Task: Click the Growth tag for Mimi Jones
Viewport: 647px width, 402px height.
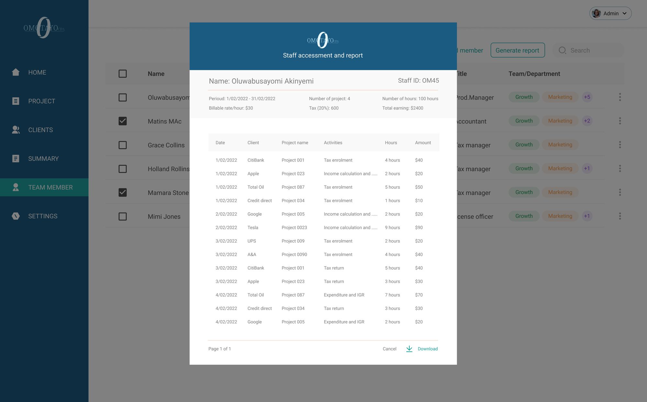Action: click(524, 216)
